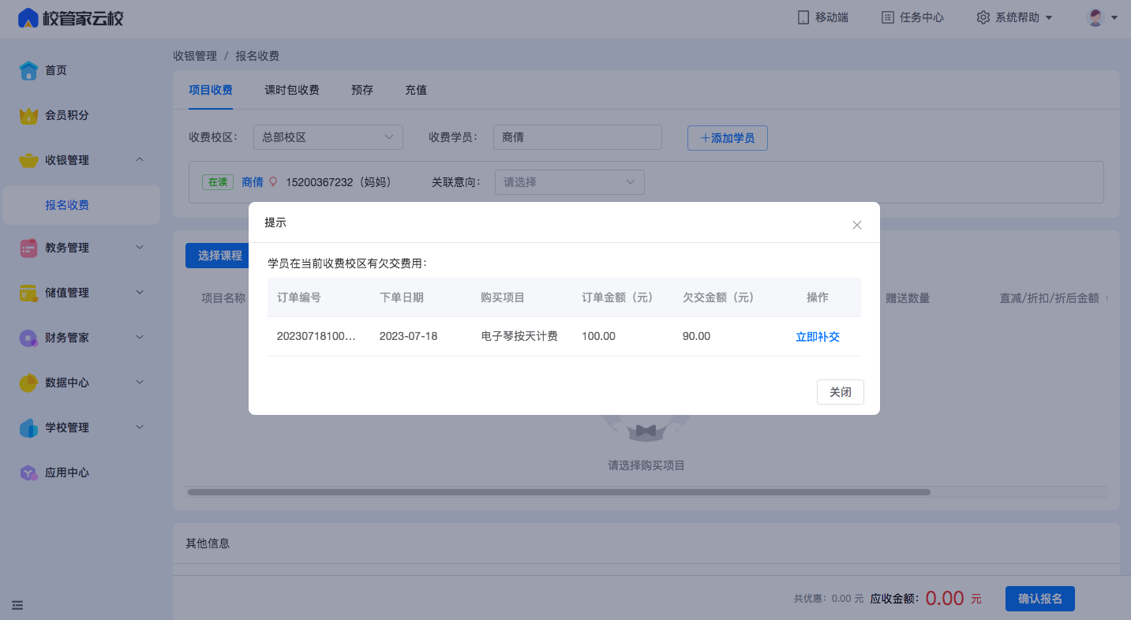Viewport: 1131px width, 620px height.
Task: Close dialog with X icon
Action: (x=857, y=225)
